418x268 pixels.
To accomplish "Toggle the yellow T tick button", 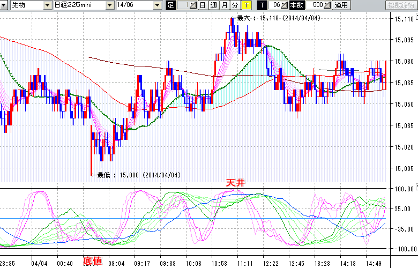I will [245, 5].
